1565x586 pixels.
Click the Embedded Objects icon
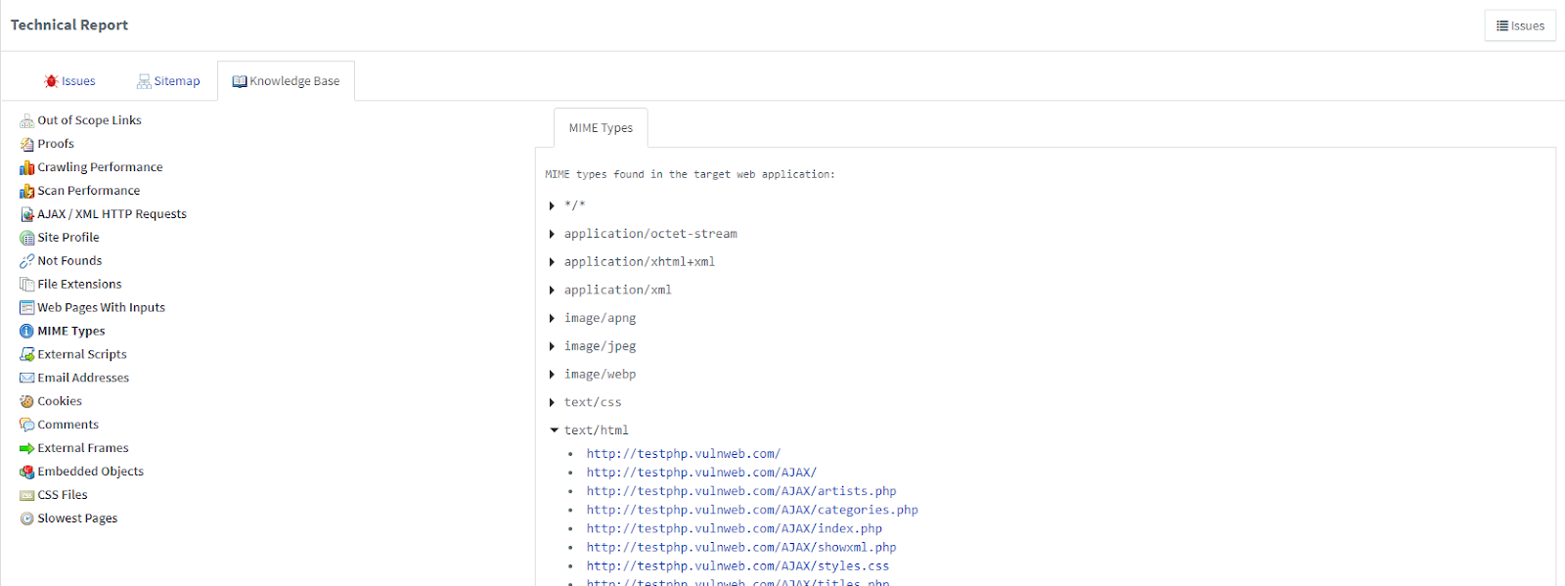click(26, 473)
